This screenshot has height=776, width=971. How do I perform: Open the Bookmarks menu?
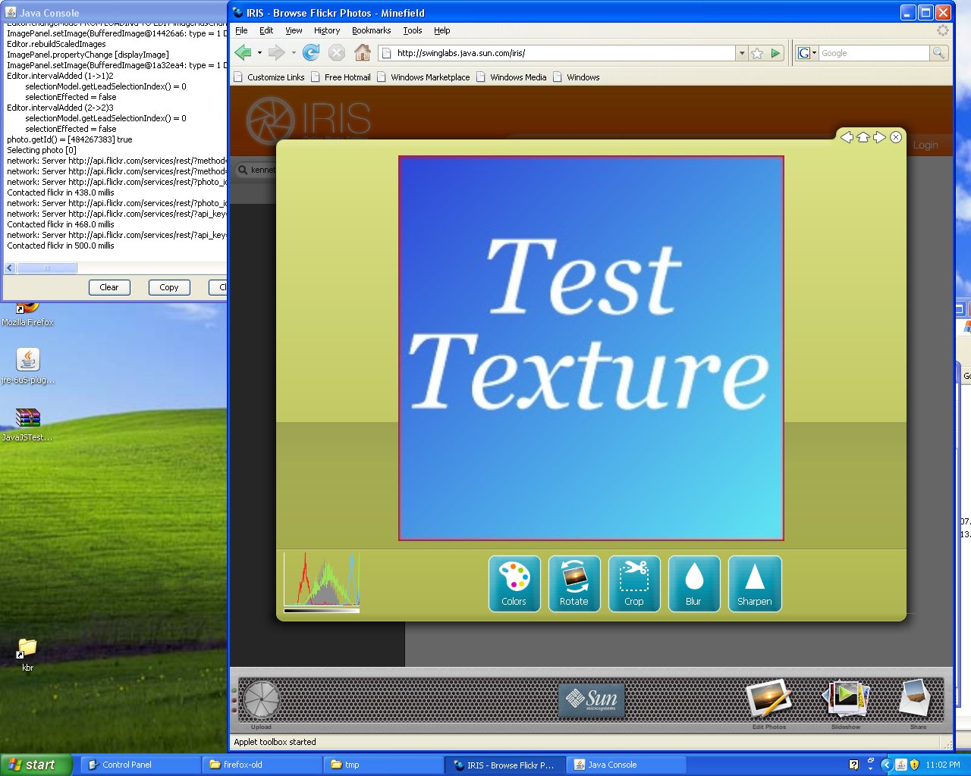pyautogui.click(x=371, y=30)
